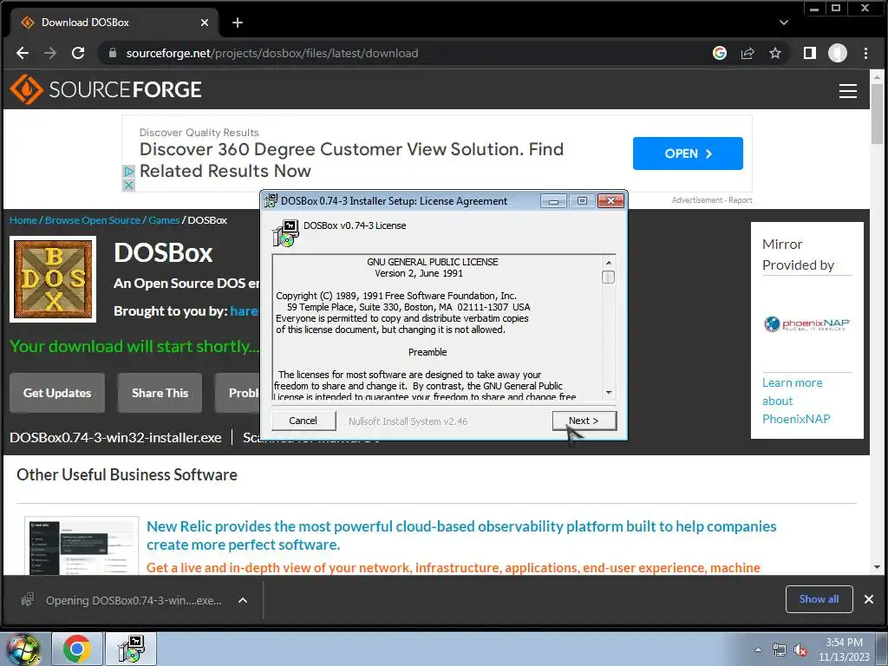Go back with Chrome back arrow
Viewport: 888px width, 666px height.
(23, 53)
